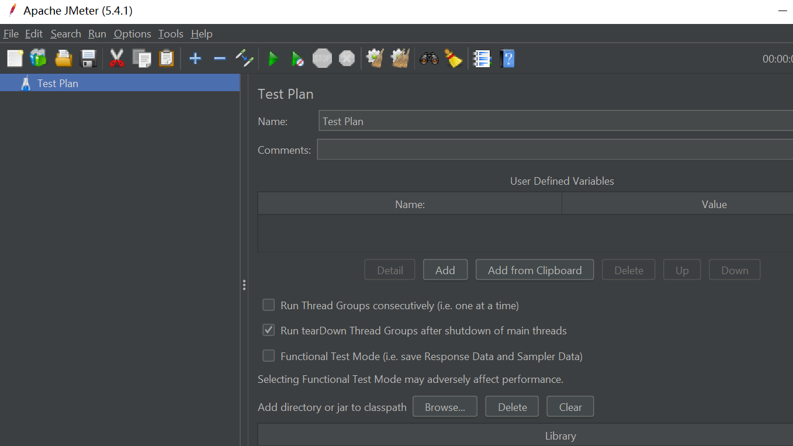Open the Run menu
The width and height of the screenshot is (793, 446).
point(97,34)
